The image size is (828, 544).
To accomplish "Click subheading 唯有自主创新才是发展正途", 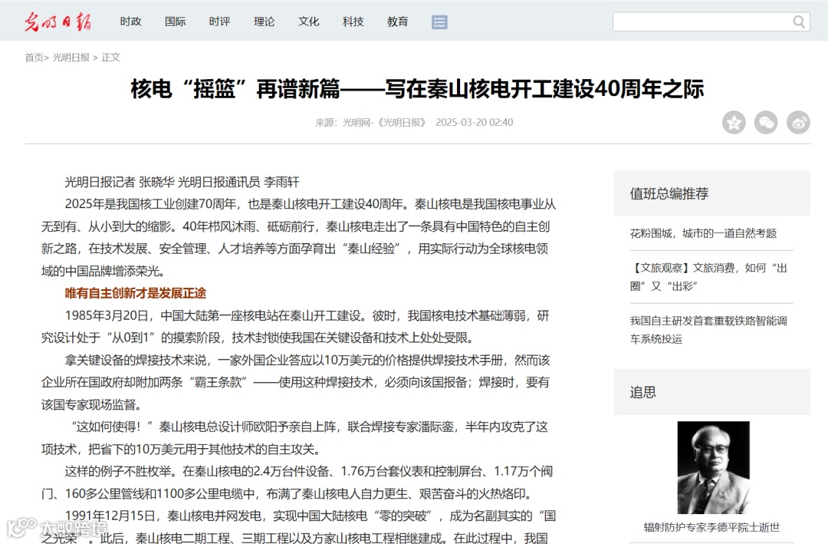I will [135, 293].
